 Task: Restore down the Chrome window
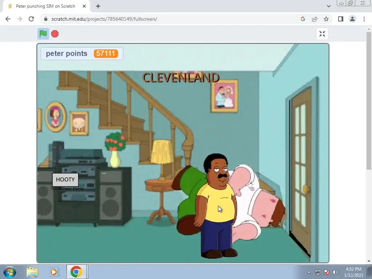click(x=350, y=3)
